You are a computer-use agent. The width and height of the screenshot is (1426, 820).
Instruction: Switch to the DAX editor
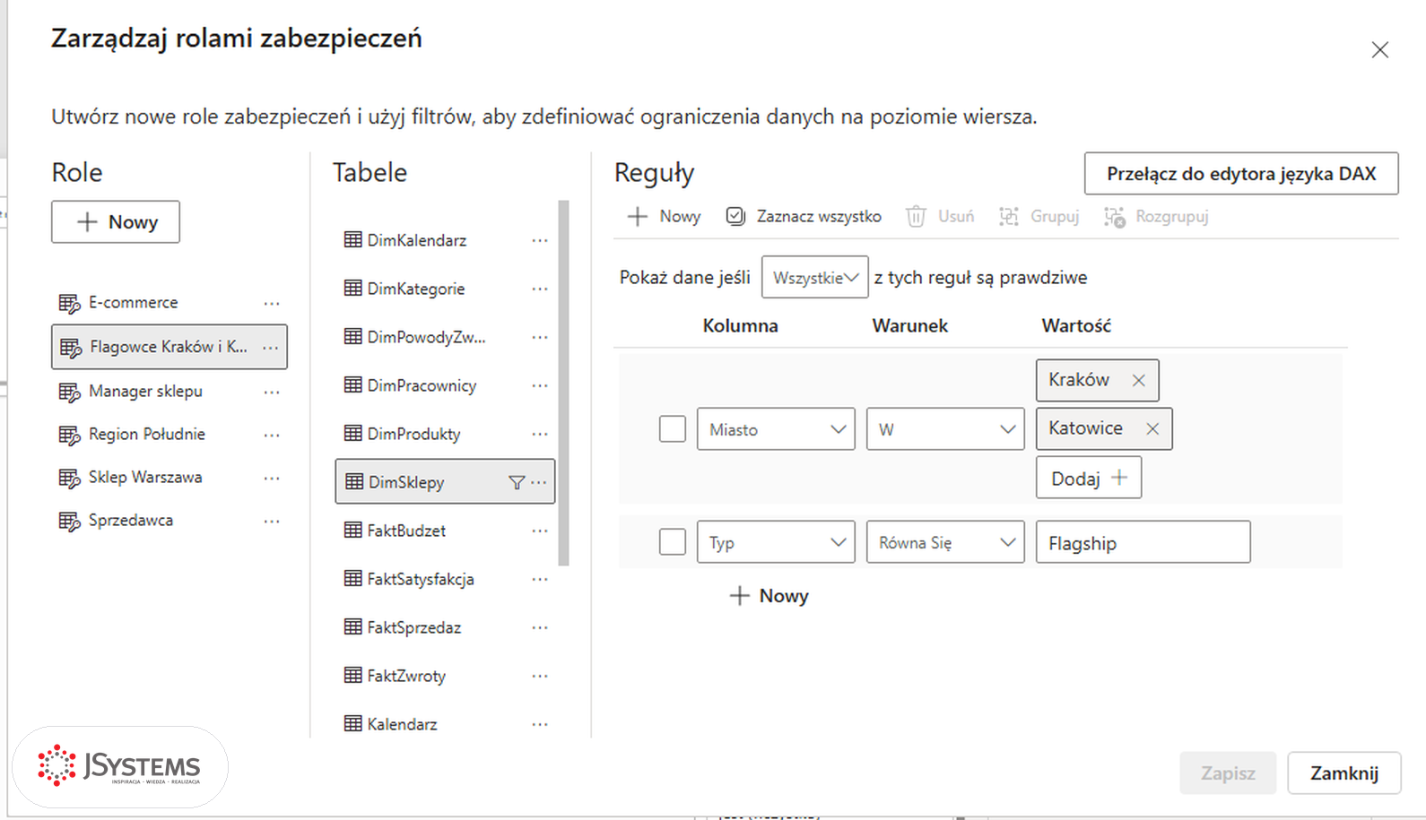click(x=1241, y=174)
